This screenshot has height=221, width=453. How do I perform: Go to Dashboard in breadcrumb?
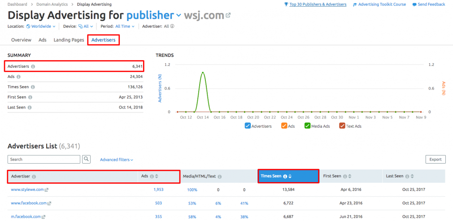17,4
